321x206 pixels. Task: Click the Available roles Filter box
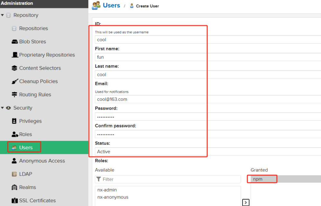point(168,179)
